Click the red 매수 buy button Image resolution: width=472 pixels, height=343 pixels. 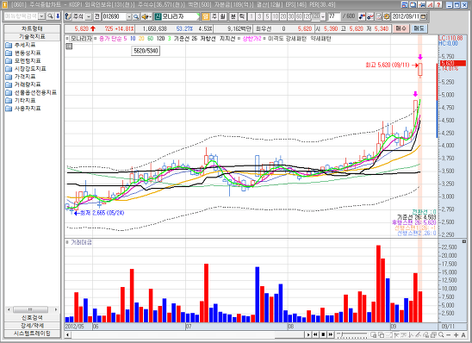pos(401,28)
